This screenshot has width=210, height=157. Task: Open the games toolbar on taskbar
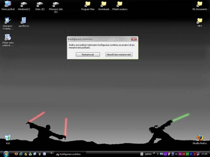(148, 154)
